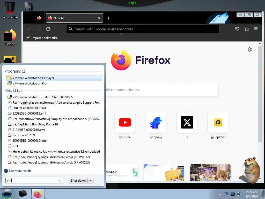This screenshot has width=265, height=199.
Task: Open the taskbar clock showing 2:05 AM
Action: [x=252, y=194]
